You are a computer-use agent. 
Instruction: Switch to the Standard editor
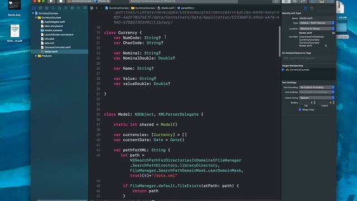point(286,1)
